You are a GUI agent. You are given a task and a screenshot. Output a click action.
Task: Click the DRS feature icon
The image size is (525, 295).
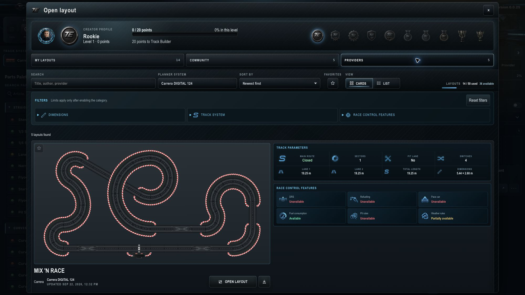(x=283, y=199)
